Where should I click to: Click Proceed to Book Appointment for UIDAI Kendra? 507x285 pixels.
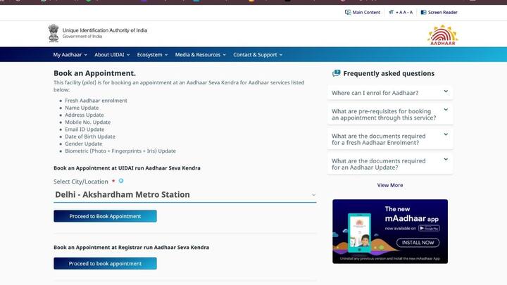105,216
